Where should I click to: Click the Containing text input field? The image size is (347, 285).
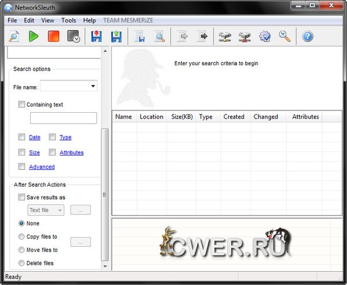tap(63, 118)
